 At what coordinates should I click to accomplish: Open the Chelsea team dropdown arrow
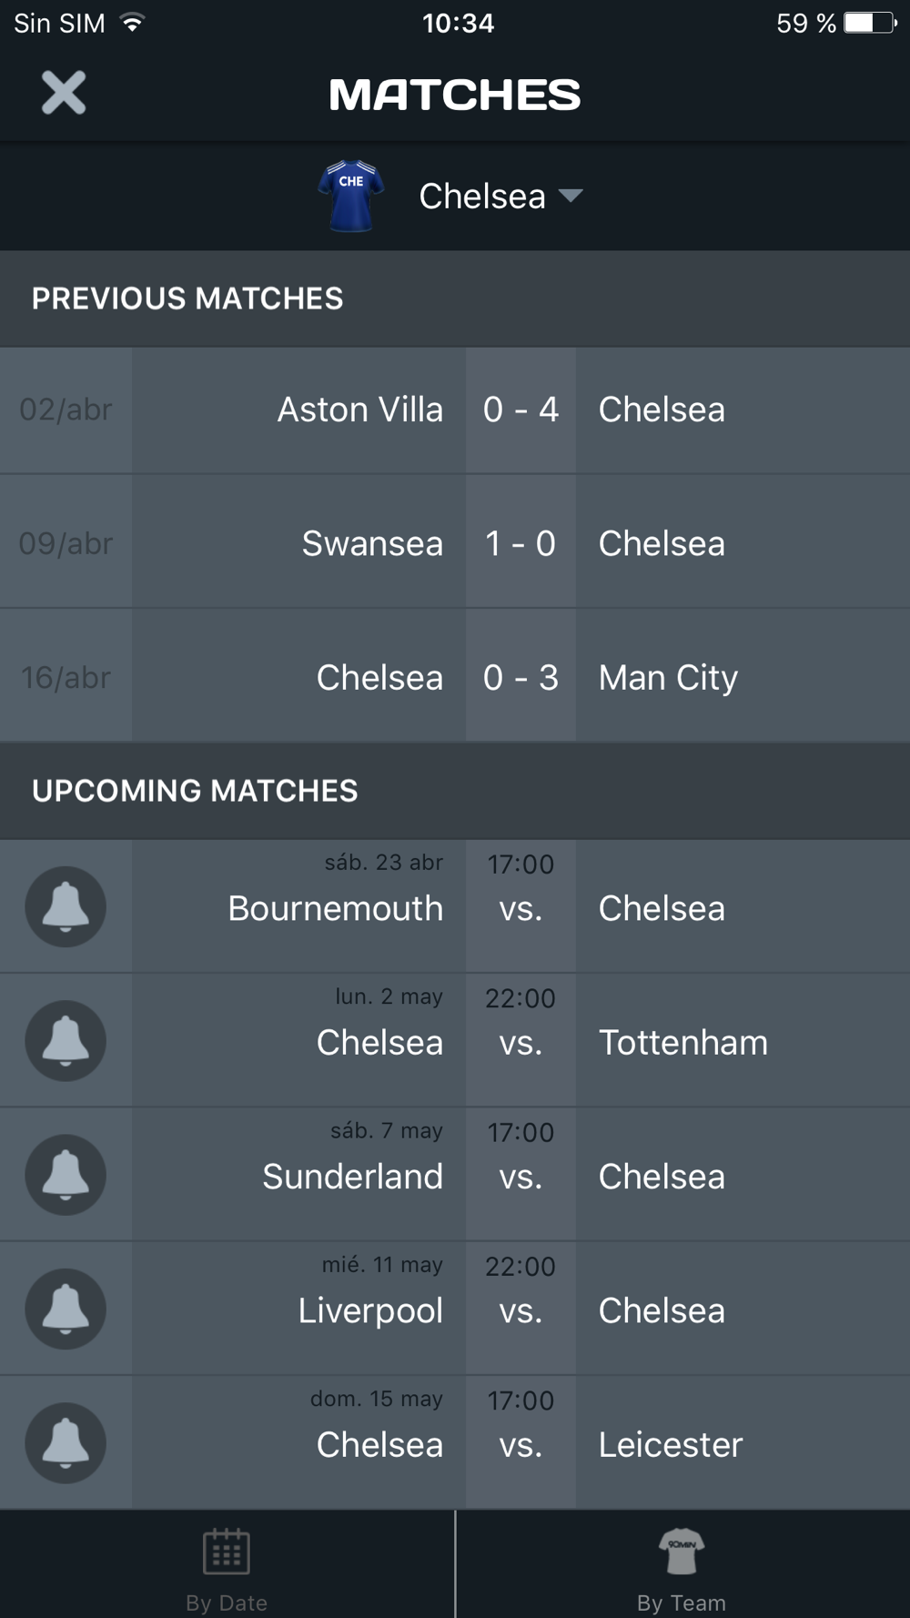tap(571, 196)
